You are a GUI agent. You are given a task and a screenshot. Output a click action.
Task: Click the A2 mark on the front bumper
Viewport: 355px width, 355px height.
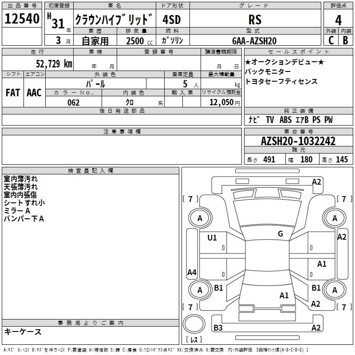tap(316, 182)
